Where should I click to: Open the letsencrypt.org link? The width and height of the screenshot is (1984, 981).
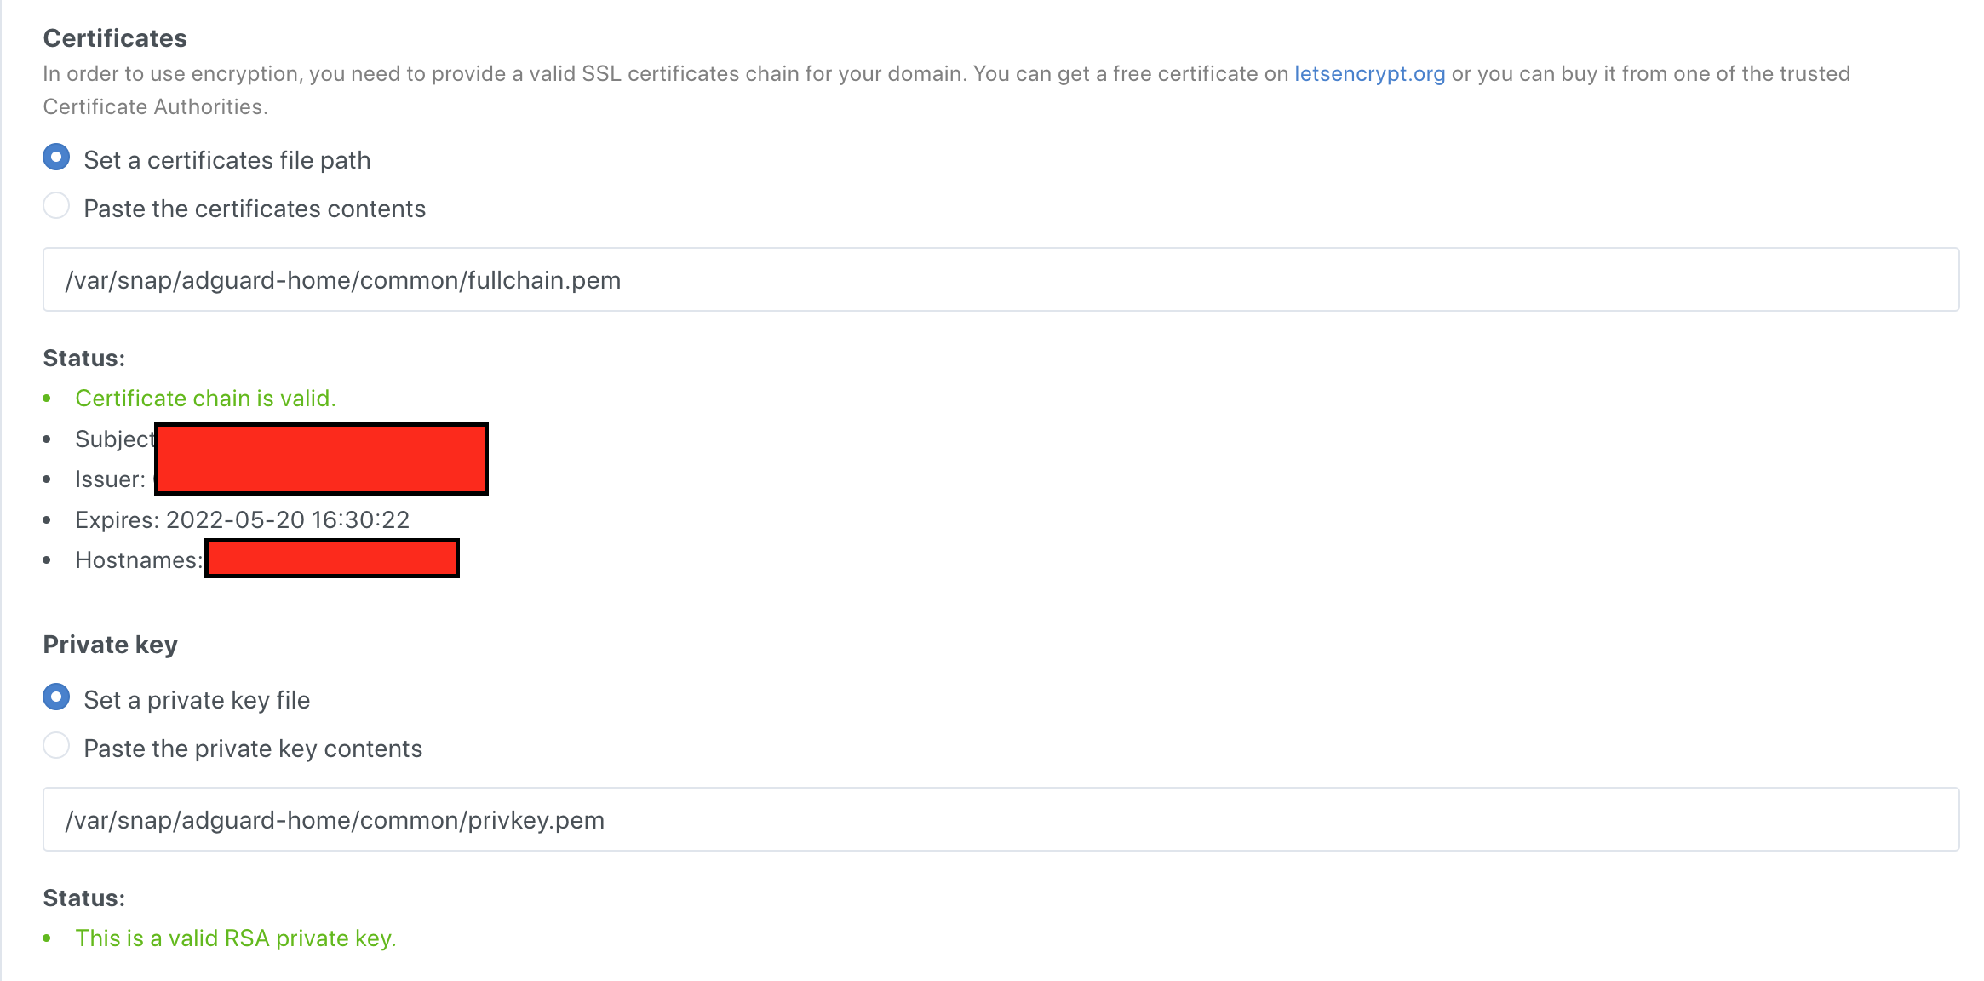(1369, 73)
